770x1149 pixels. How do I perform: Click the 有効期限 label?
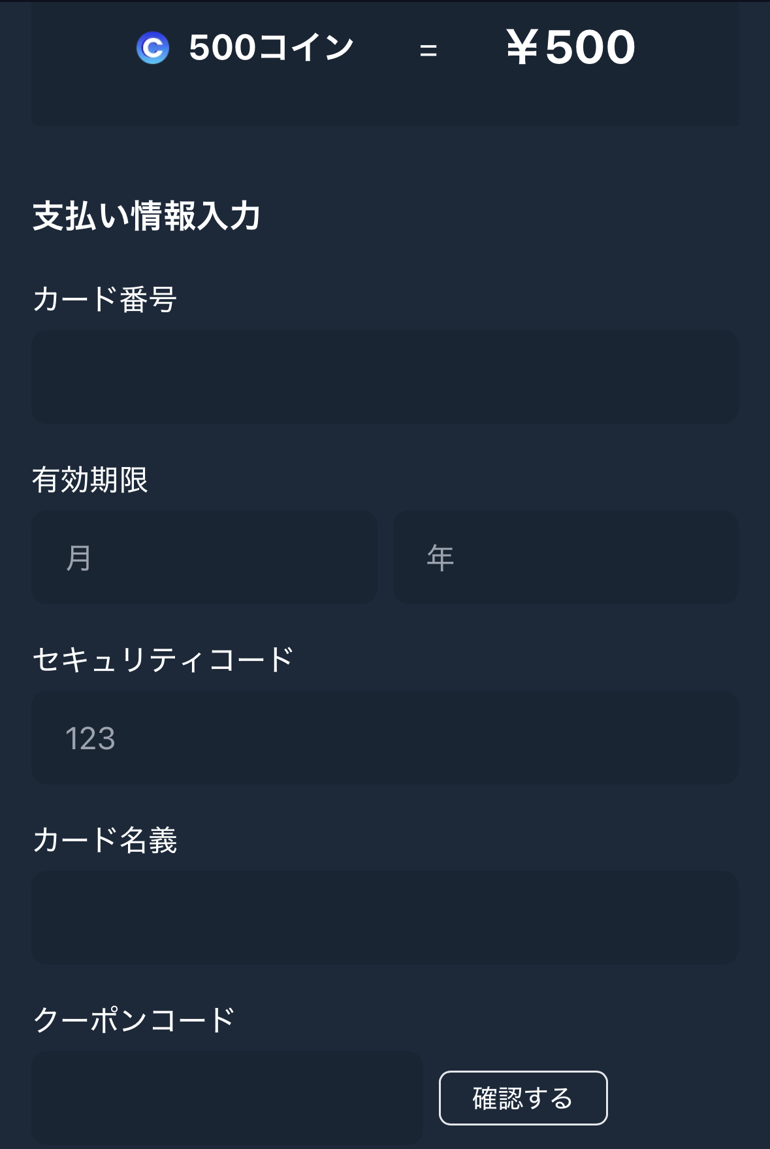(90, 479)
